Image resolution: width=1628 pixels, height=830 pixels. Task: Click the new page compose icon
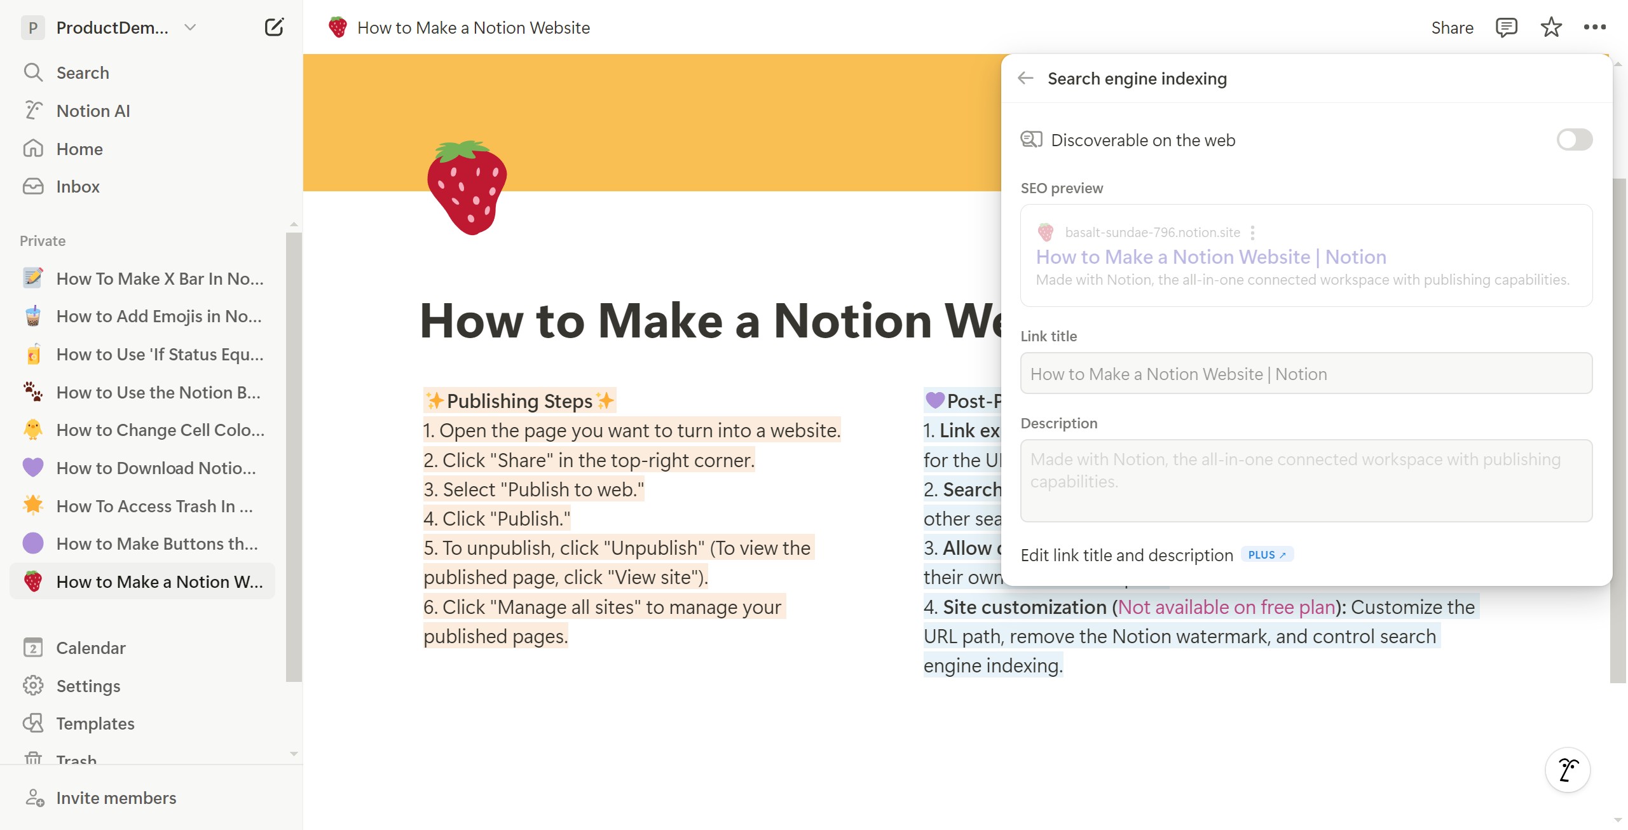coord(274,27)
